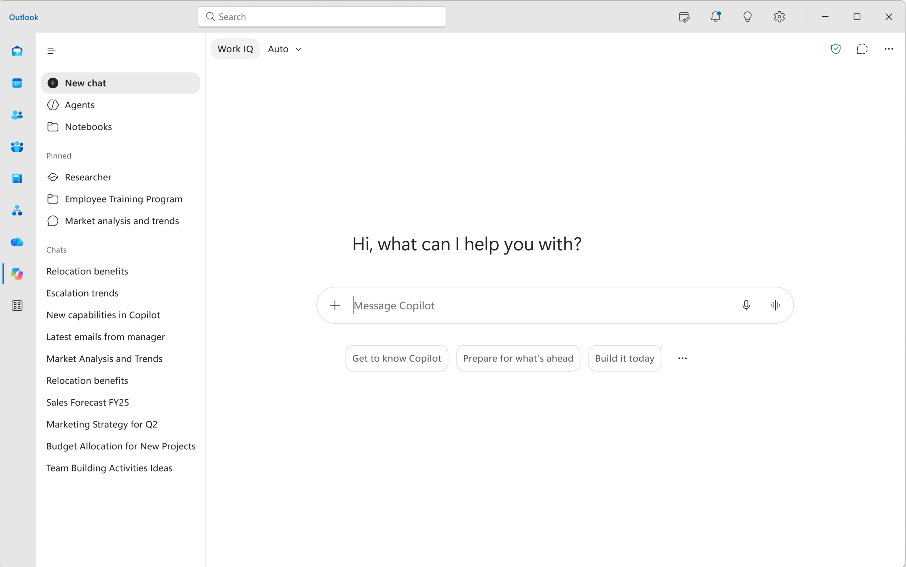The image size is (906, 567).
Task: Select the Copilot icon in sidebar
Action: pos(17,274)
